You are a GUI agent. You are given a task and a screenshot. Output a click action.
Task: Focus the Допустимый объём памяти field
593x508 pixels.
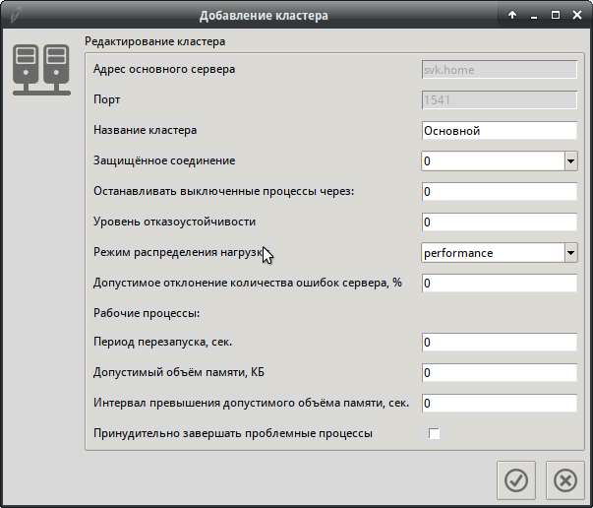[498, 373]
